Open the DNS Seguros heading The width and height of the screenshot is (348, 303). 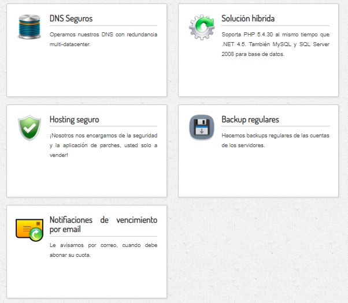[71, 18]
